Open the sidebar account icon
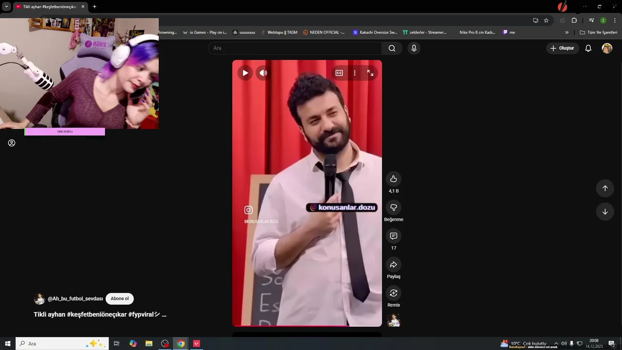Screen dimensions: 622x350 pos(12,143)
